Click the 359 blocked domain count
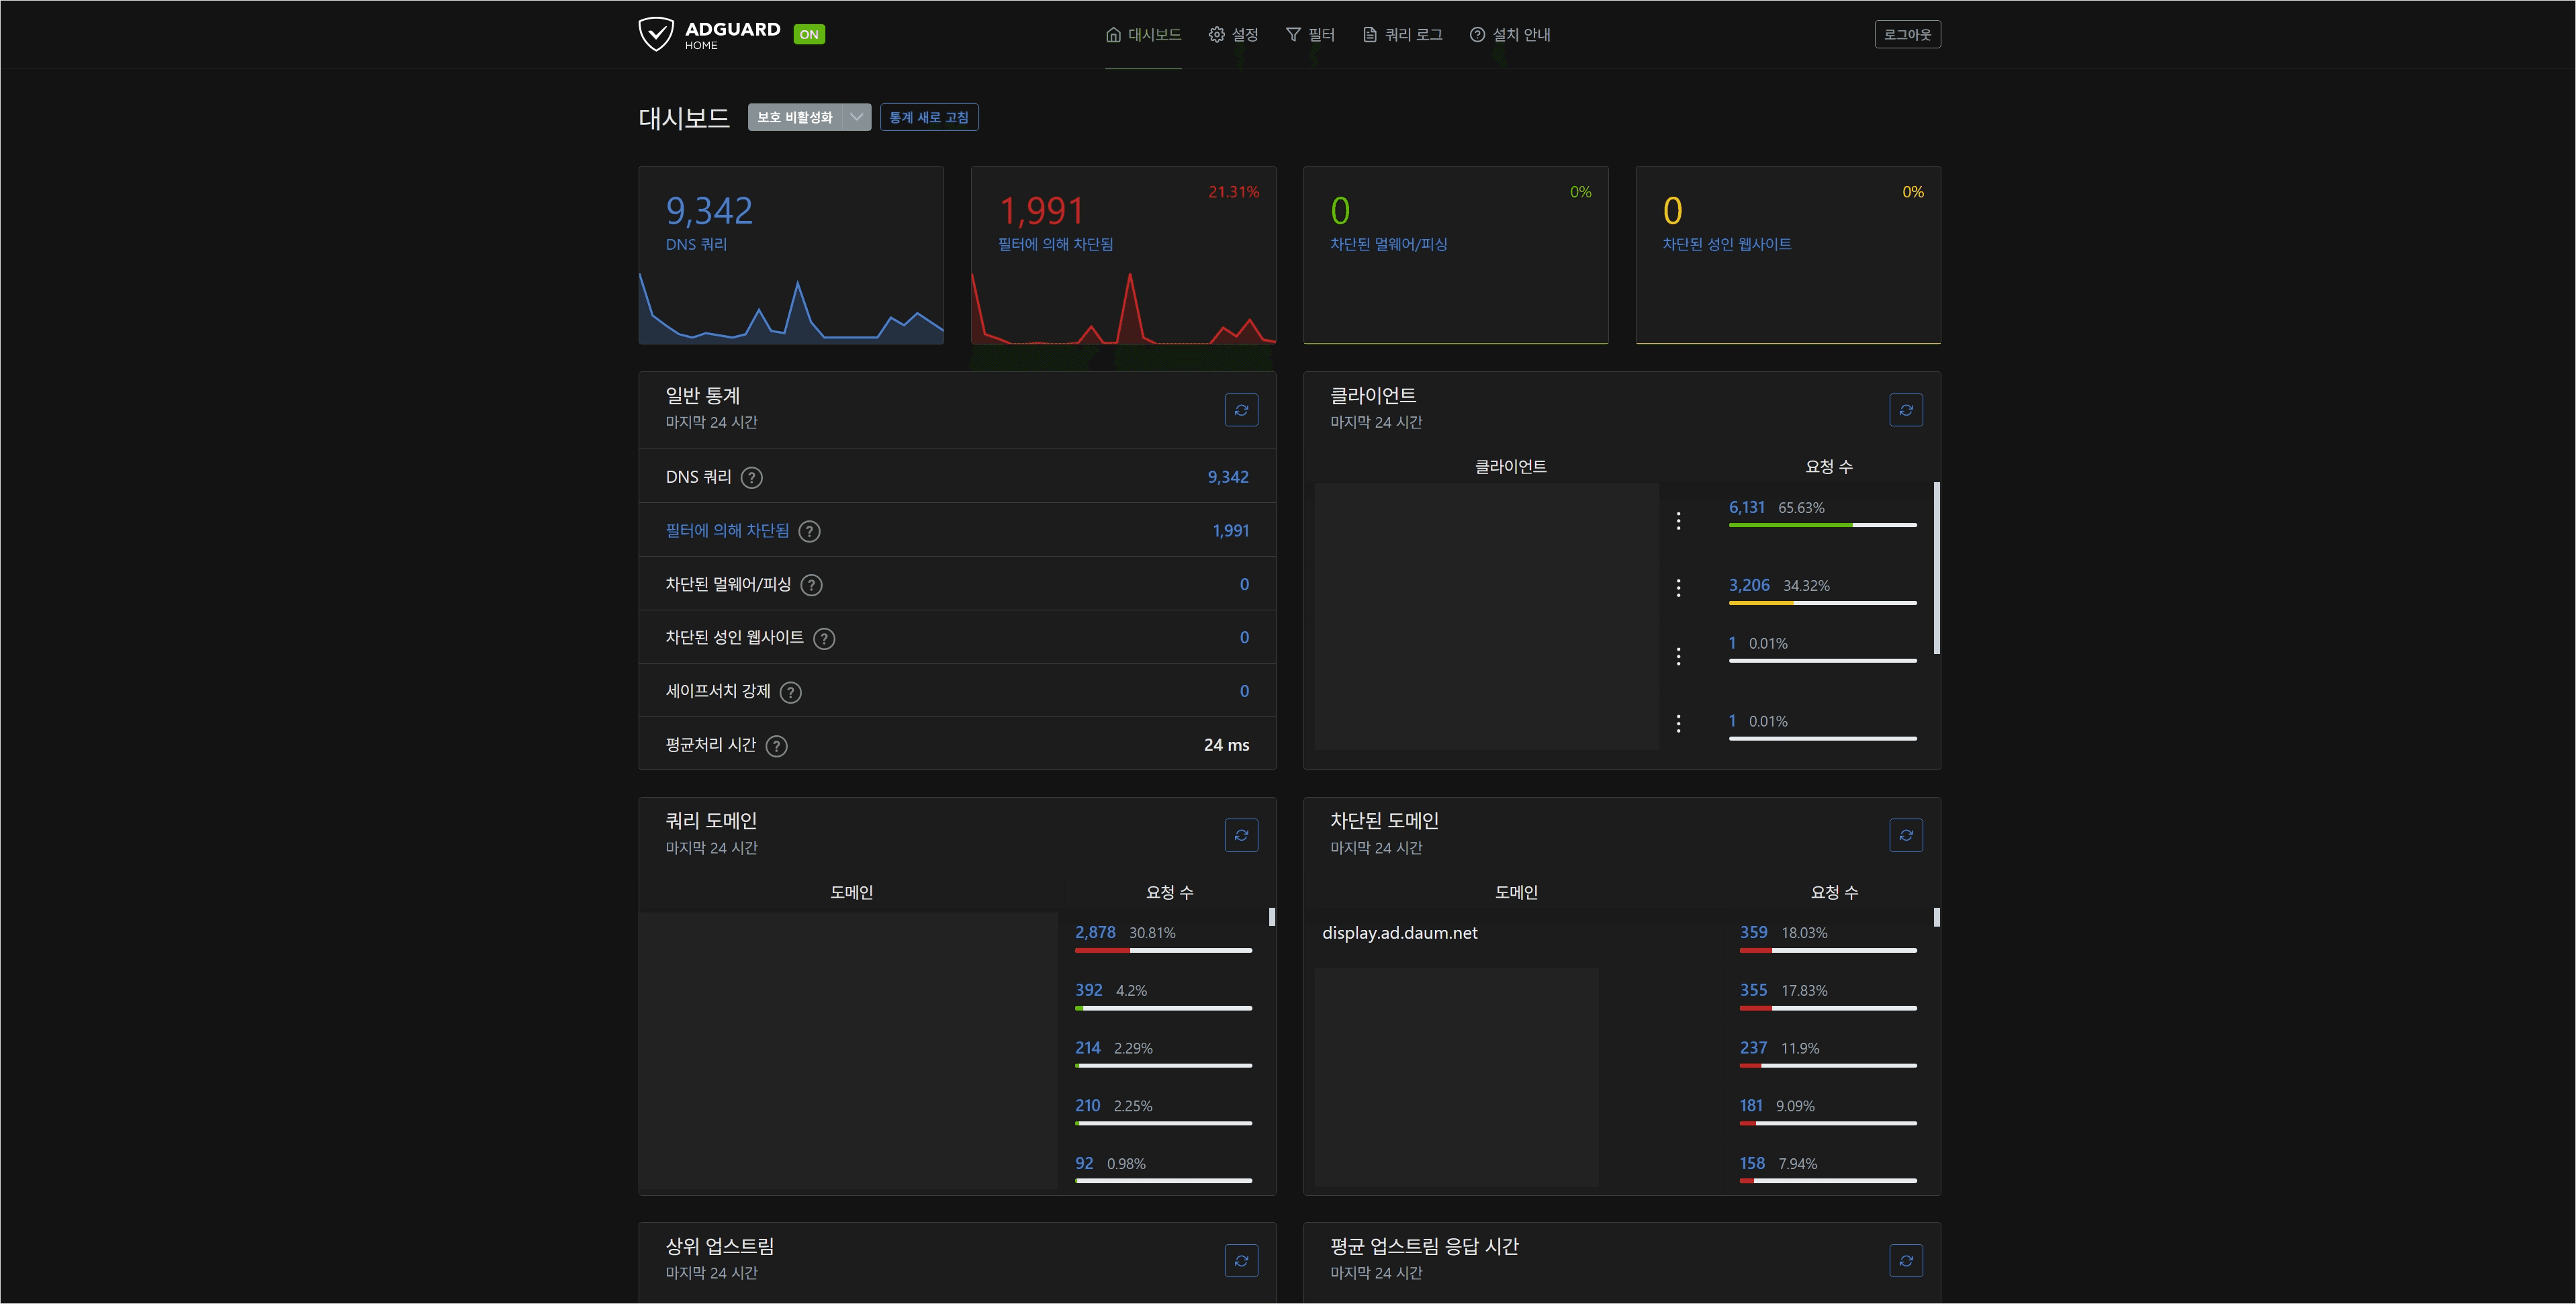This screenshot has width=2576, height=1304. click(x=1753, y=933)
